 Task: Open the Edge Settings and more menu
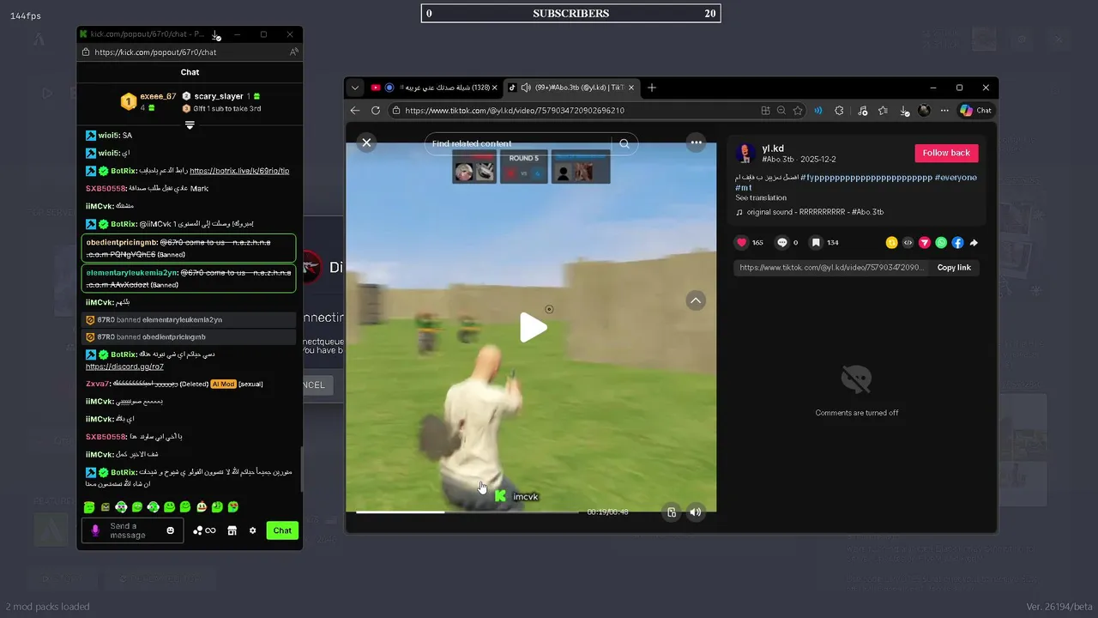coord(944,111)
